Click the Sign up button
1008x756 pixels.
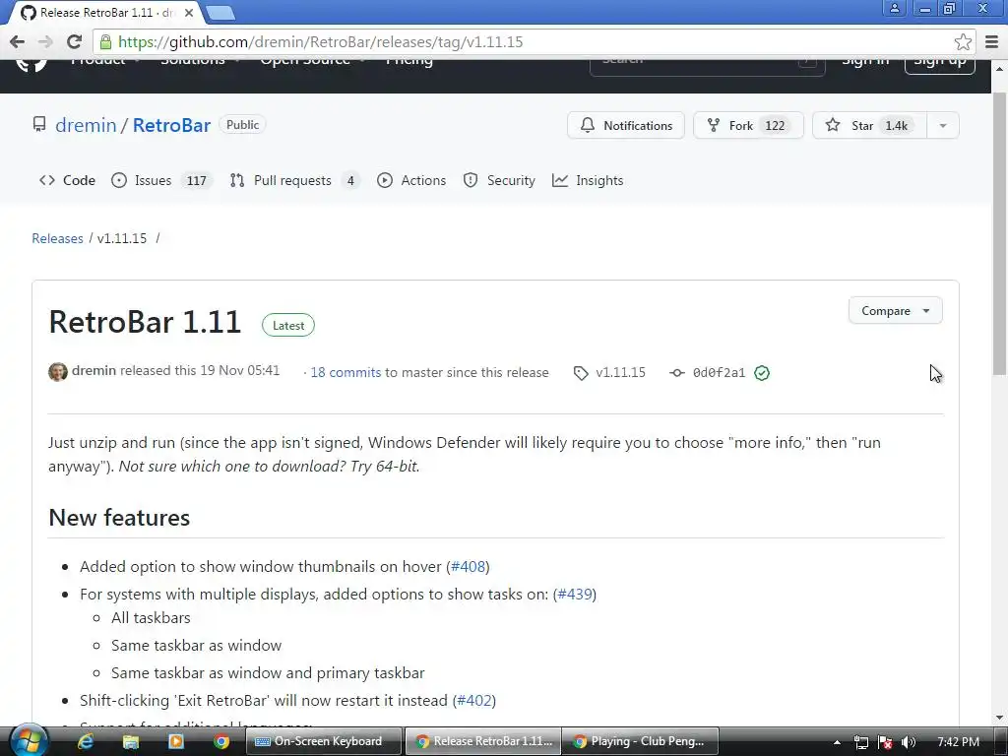pyautogui.click(x=940, y=66)
